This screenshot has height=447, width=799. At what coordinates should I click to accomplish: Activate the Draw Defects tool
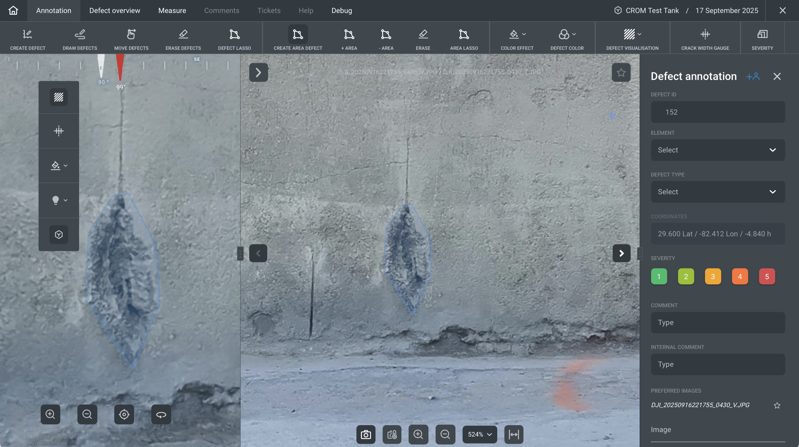[80, 38]
